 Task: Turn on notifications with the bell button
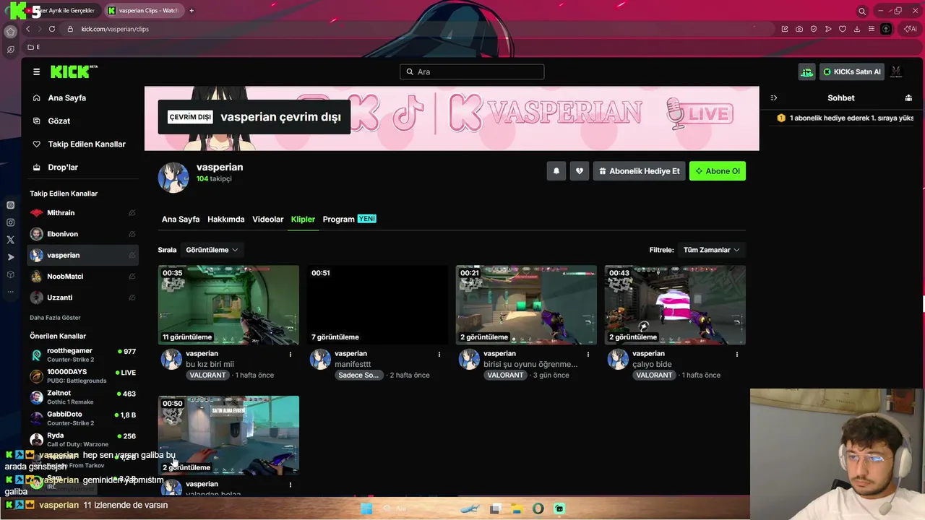556,171
